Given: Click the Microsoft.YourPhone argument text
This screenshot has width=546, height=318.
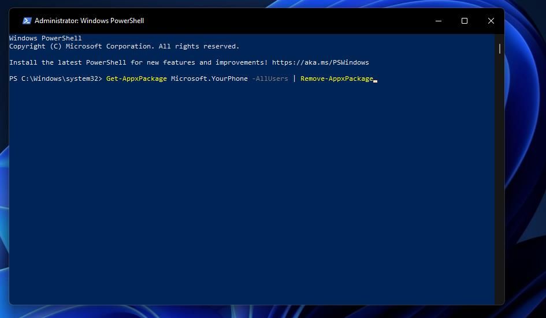Looking at the screenshot, I should [209, 78].
